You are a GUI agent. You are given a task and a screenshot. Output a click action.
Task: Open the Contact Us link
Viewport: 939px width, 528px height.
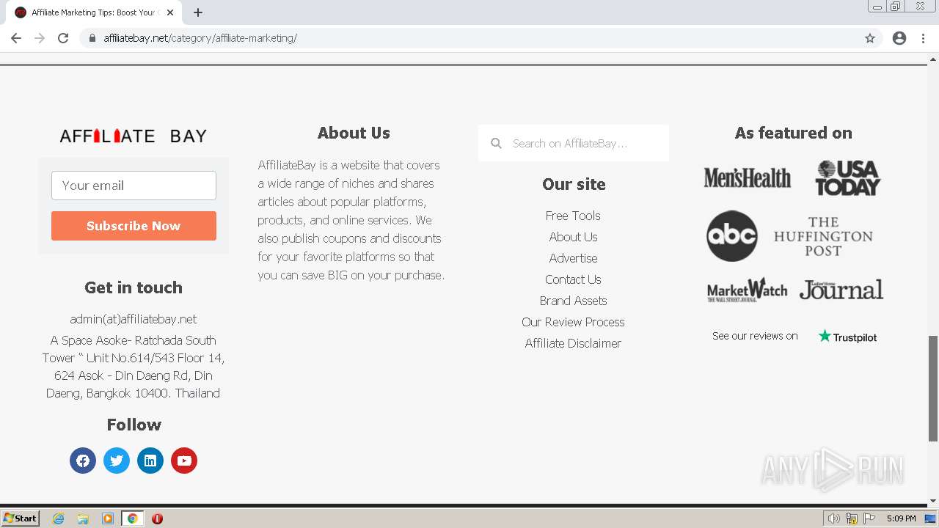pyautogui.click(x=573, y=279)
